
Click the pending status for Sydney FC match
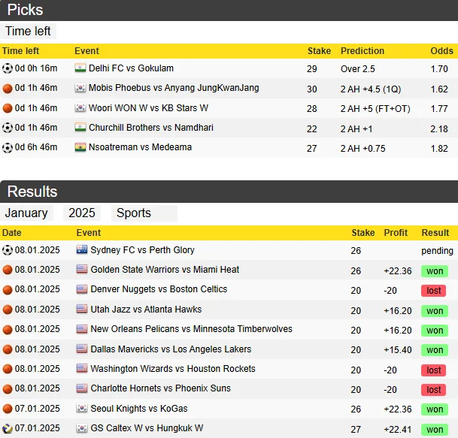click(437, 251)
